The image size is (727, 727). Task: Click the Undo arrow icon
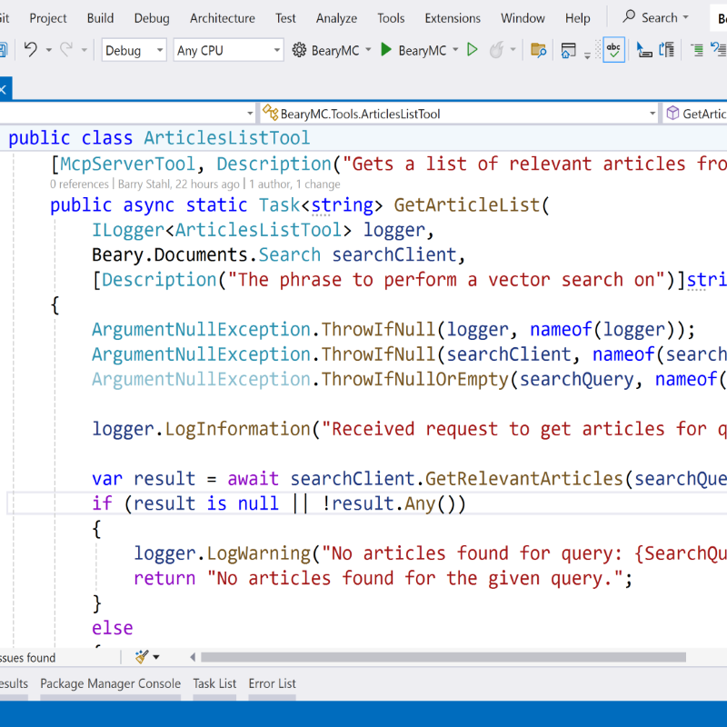(x=31, y=51)
